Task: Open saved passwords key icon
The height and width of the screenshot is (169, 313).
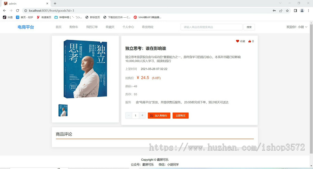Action: 274,10
